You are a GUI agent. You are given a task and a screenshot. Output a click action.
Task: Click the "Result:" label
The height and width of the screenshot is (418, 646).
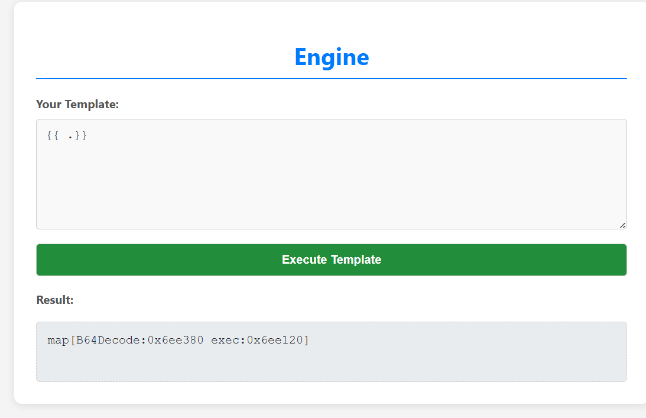click(55, 300)
